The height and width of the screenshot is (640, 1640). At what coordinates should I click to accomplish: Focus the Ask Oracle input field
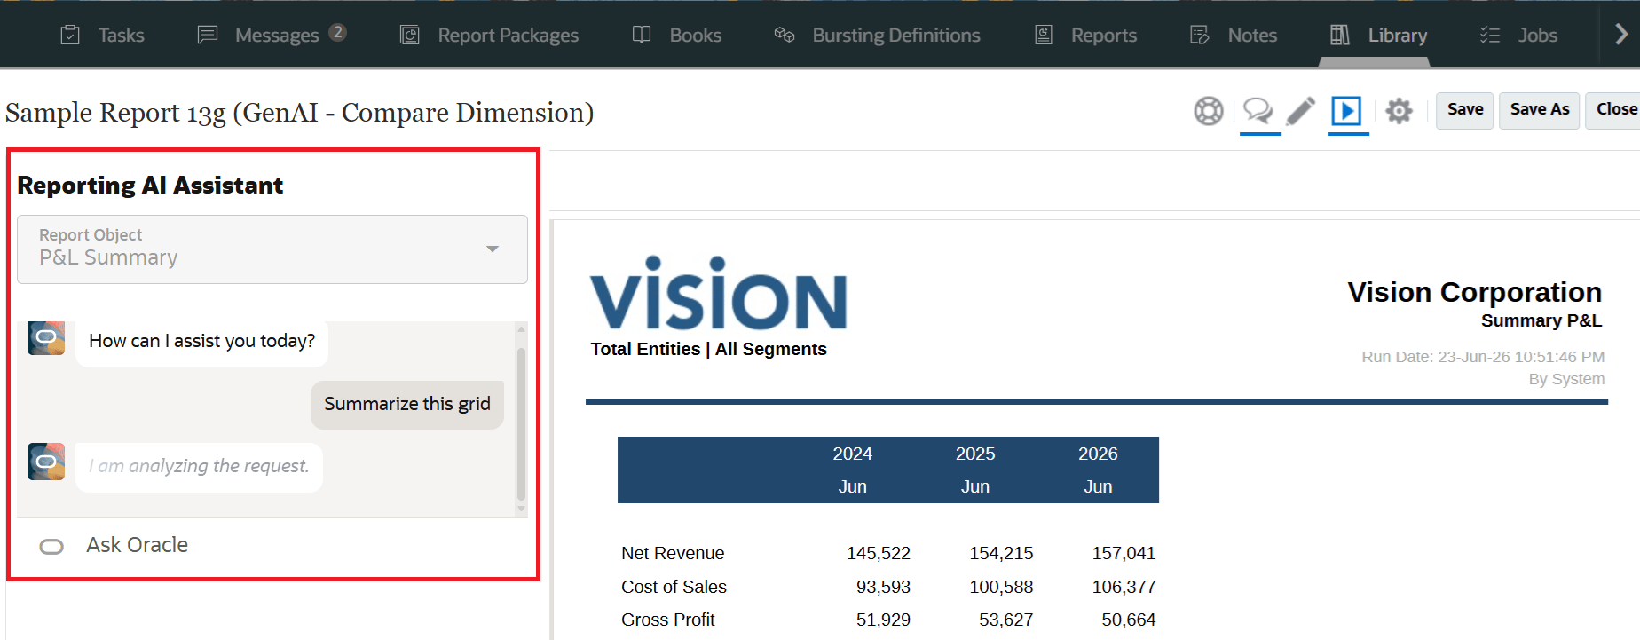(272, 545)
